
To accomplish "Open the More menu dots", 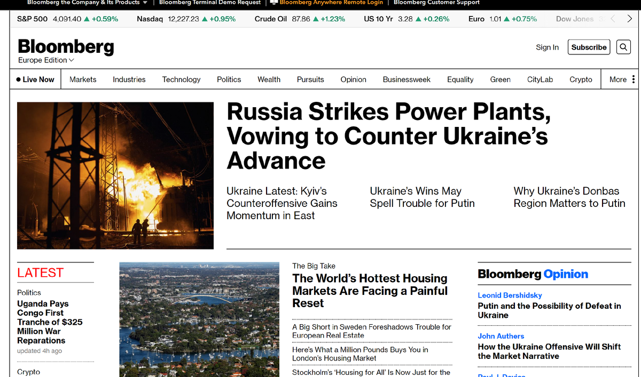I will point(634,79).
